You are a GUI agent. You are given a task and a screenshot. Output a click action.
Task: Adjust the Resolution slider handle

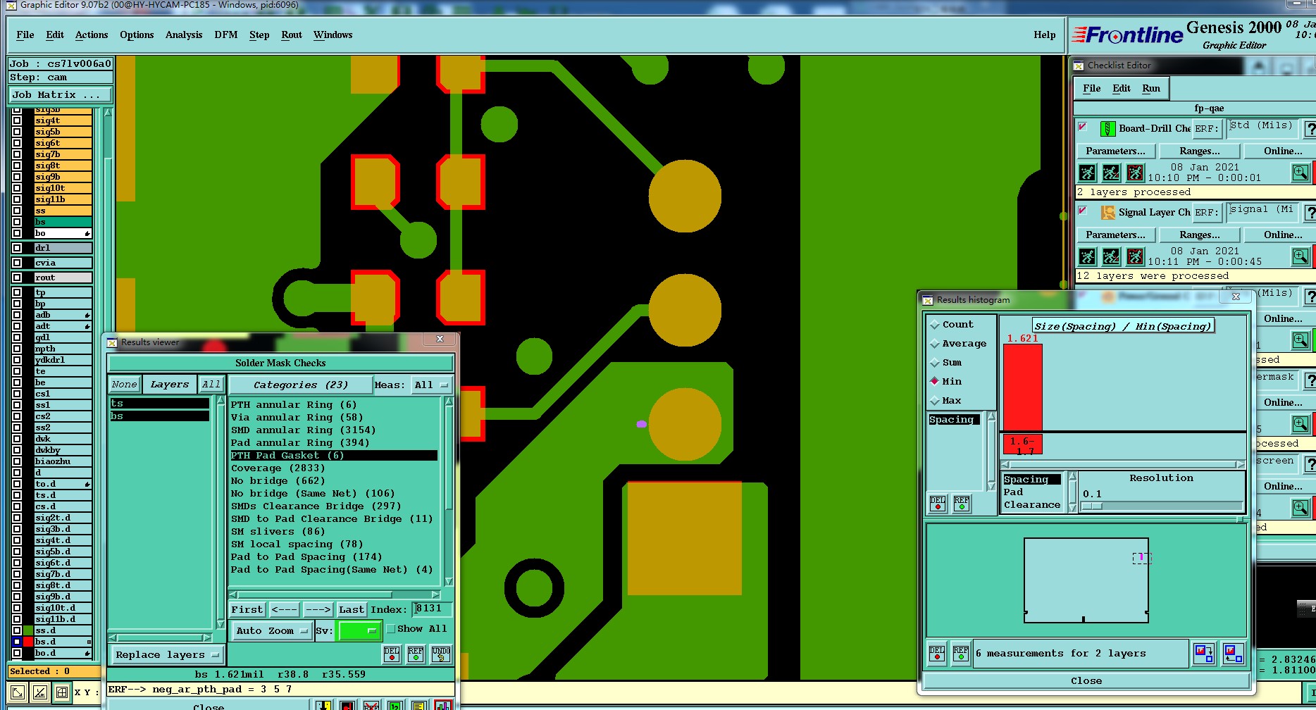coord(1091,506)
